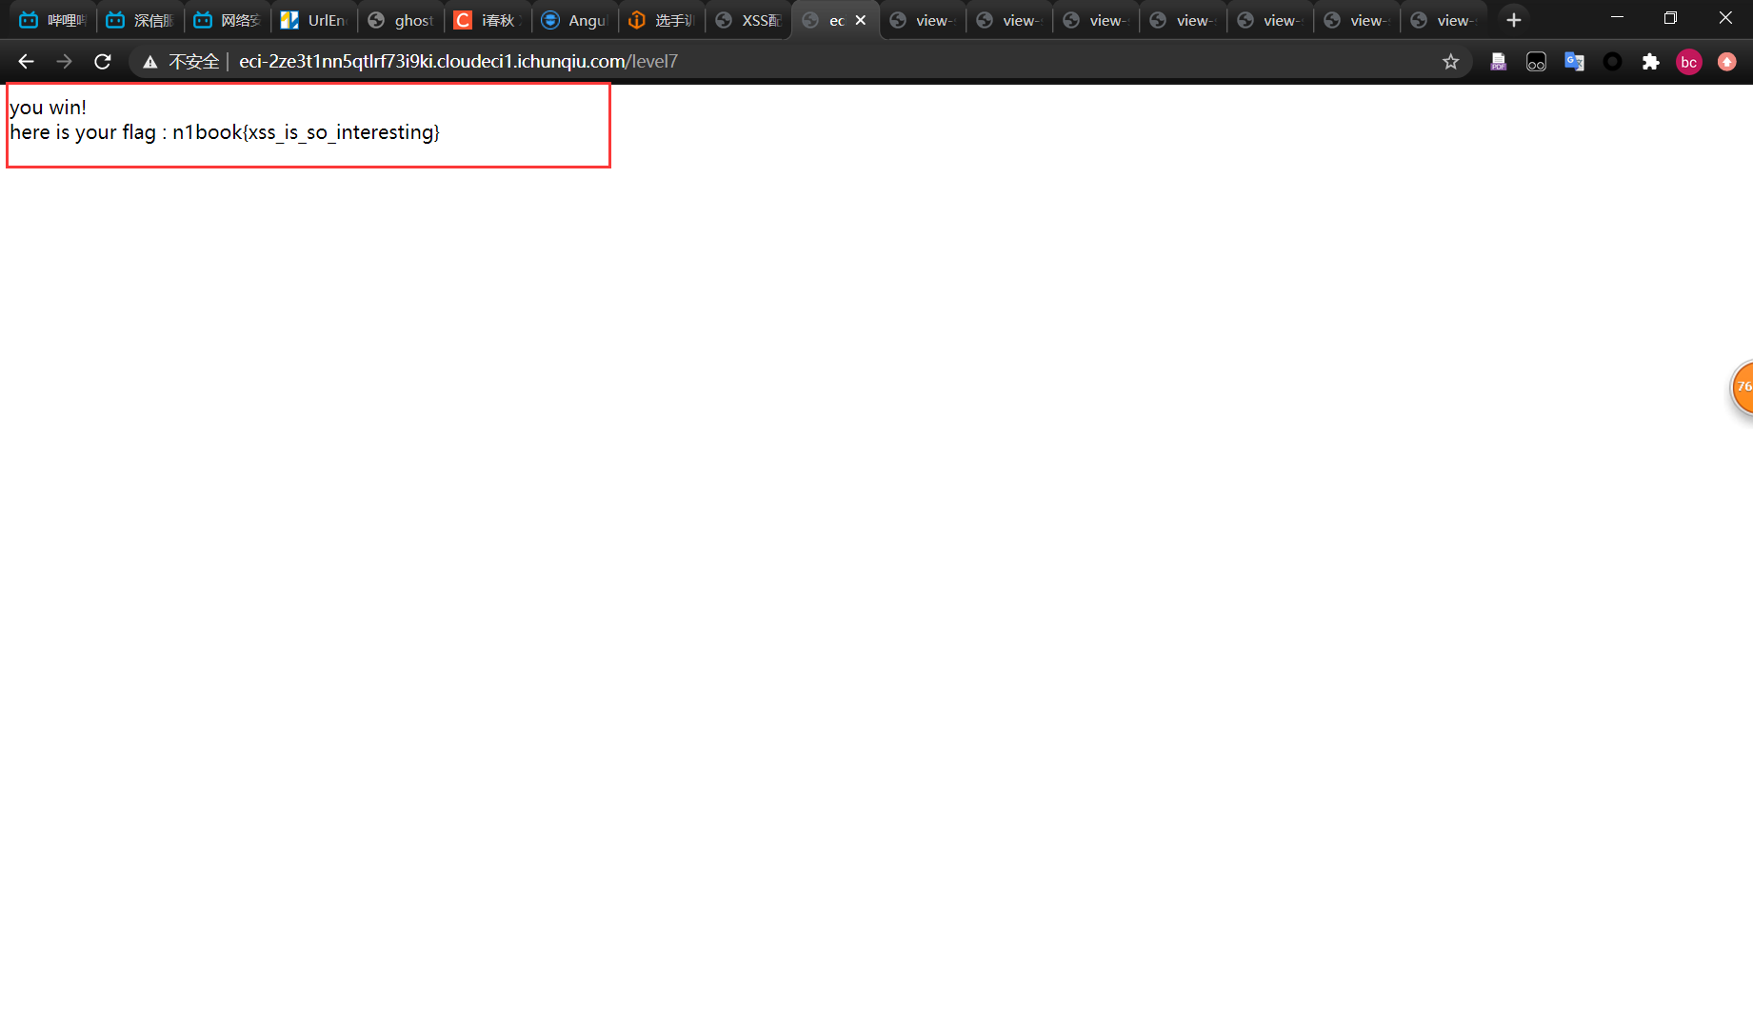Go back to the previous page

coord(26,62)
